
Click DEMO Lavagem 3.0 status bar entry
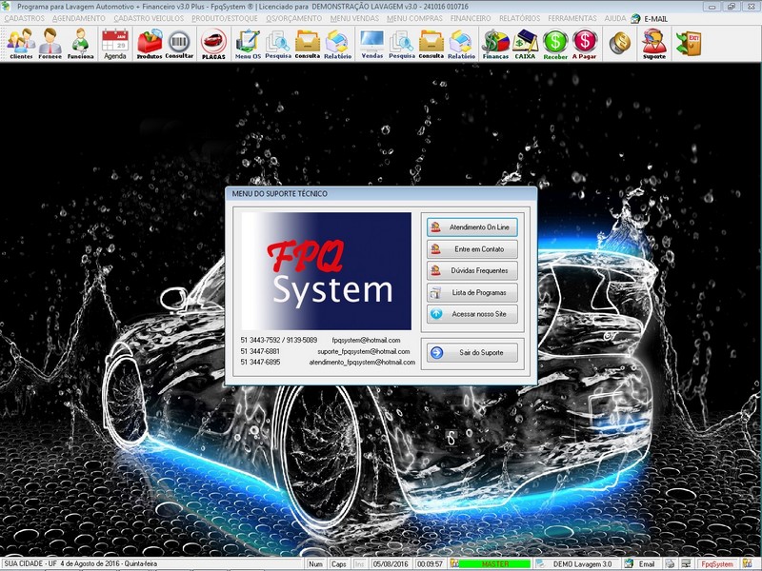coord(582,564)
